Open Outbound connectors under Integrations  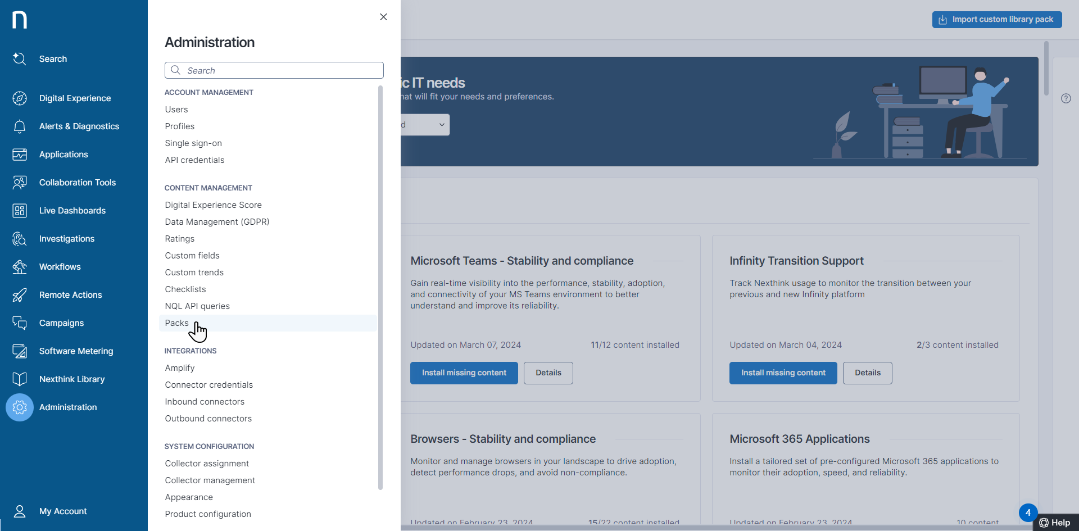208,419
